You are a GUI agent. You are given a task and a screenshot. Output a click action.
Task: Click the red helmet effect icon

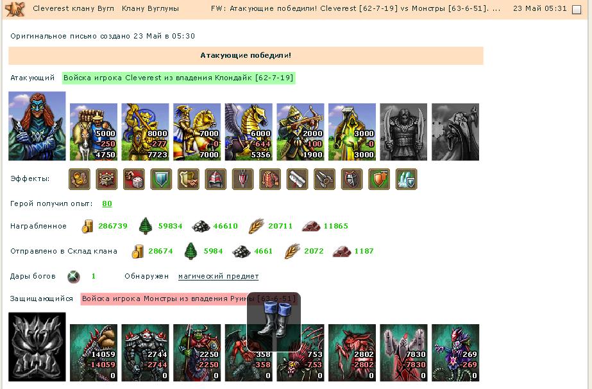[216, 179]
